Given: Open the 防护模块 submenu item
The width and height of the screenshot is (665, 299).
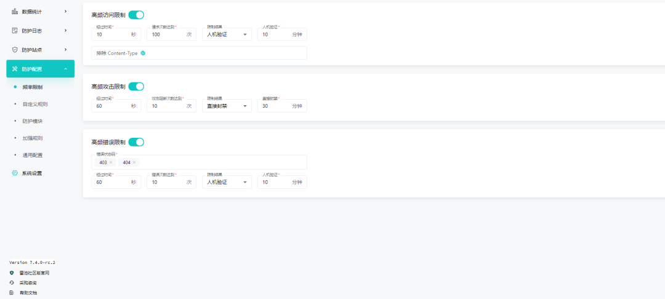Looking at the screenshot, I should (x=33, y=121).
